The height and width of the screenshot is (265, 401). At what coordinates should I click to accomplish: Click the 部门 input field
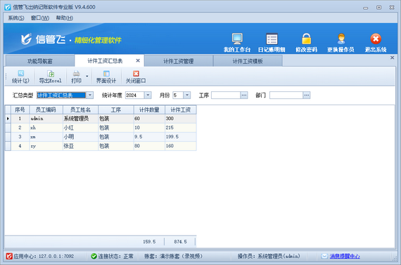tap(286, 95)
